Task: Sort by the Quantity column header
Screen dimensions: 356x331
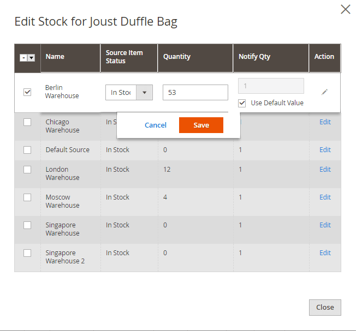Action: pyautogui.click(x=177, y=57)
